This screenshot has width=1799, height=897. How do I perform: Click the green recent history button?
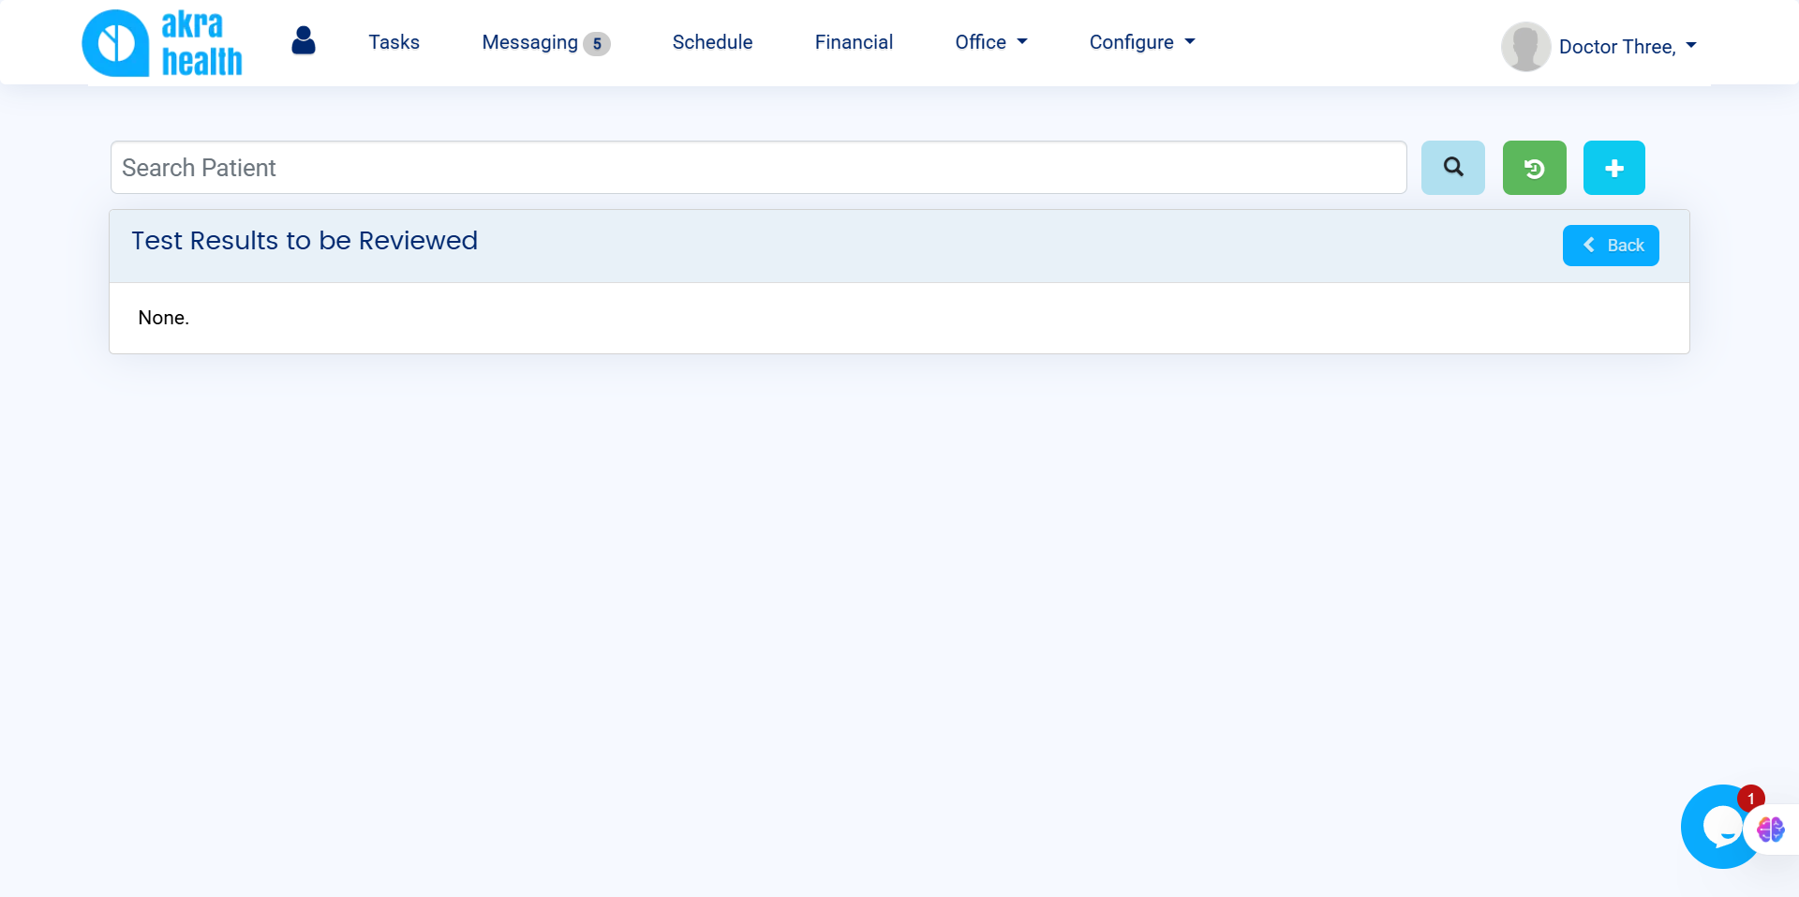tap(1534, 168)
